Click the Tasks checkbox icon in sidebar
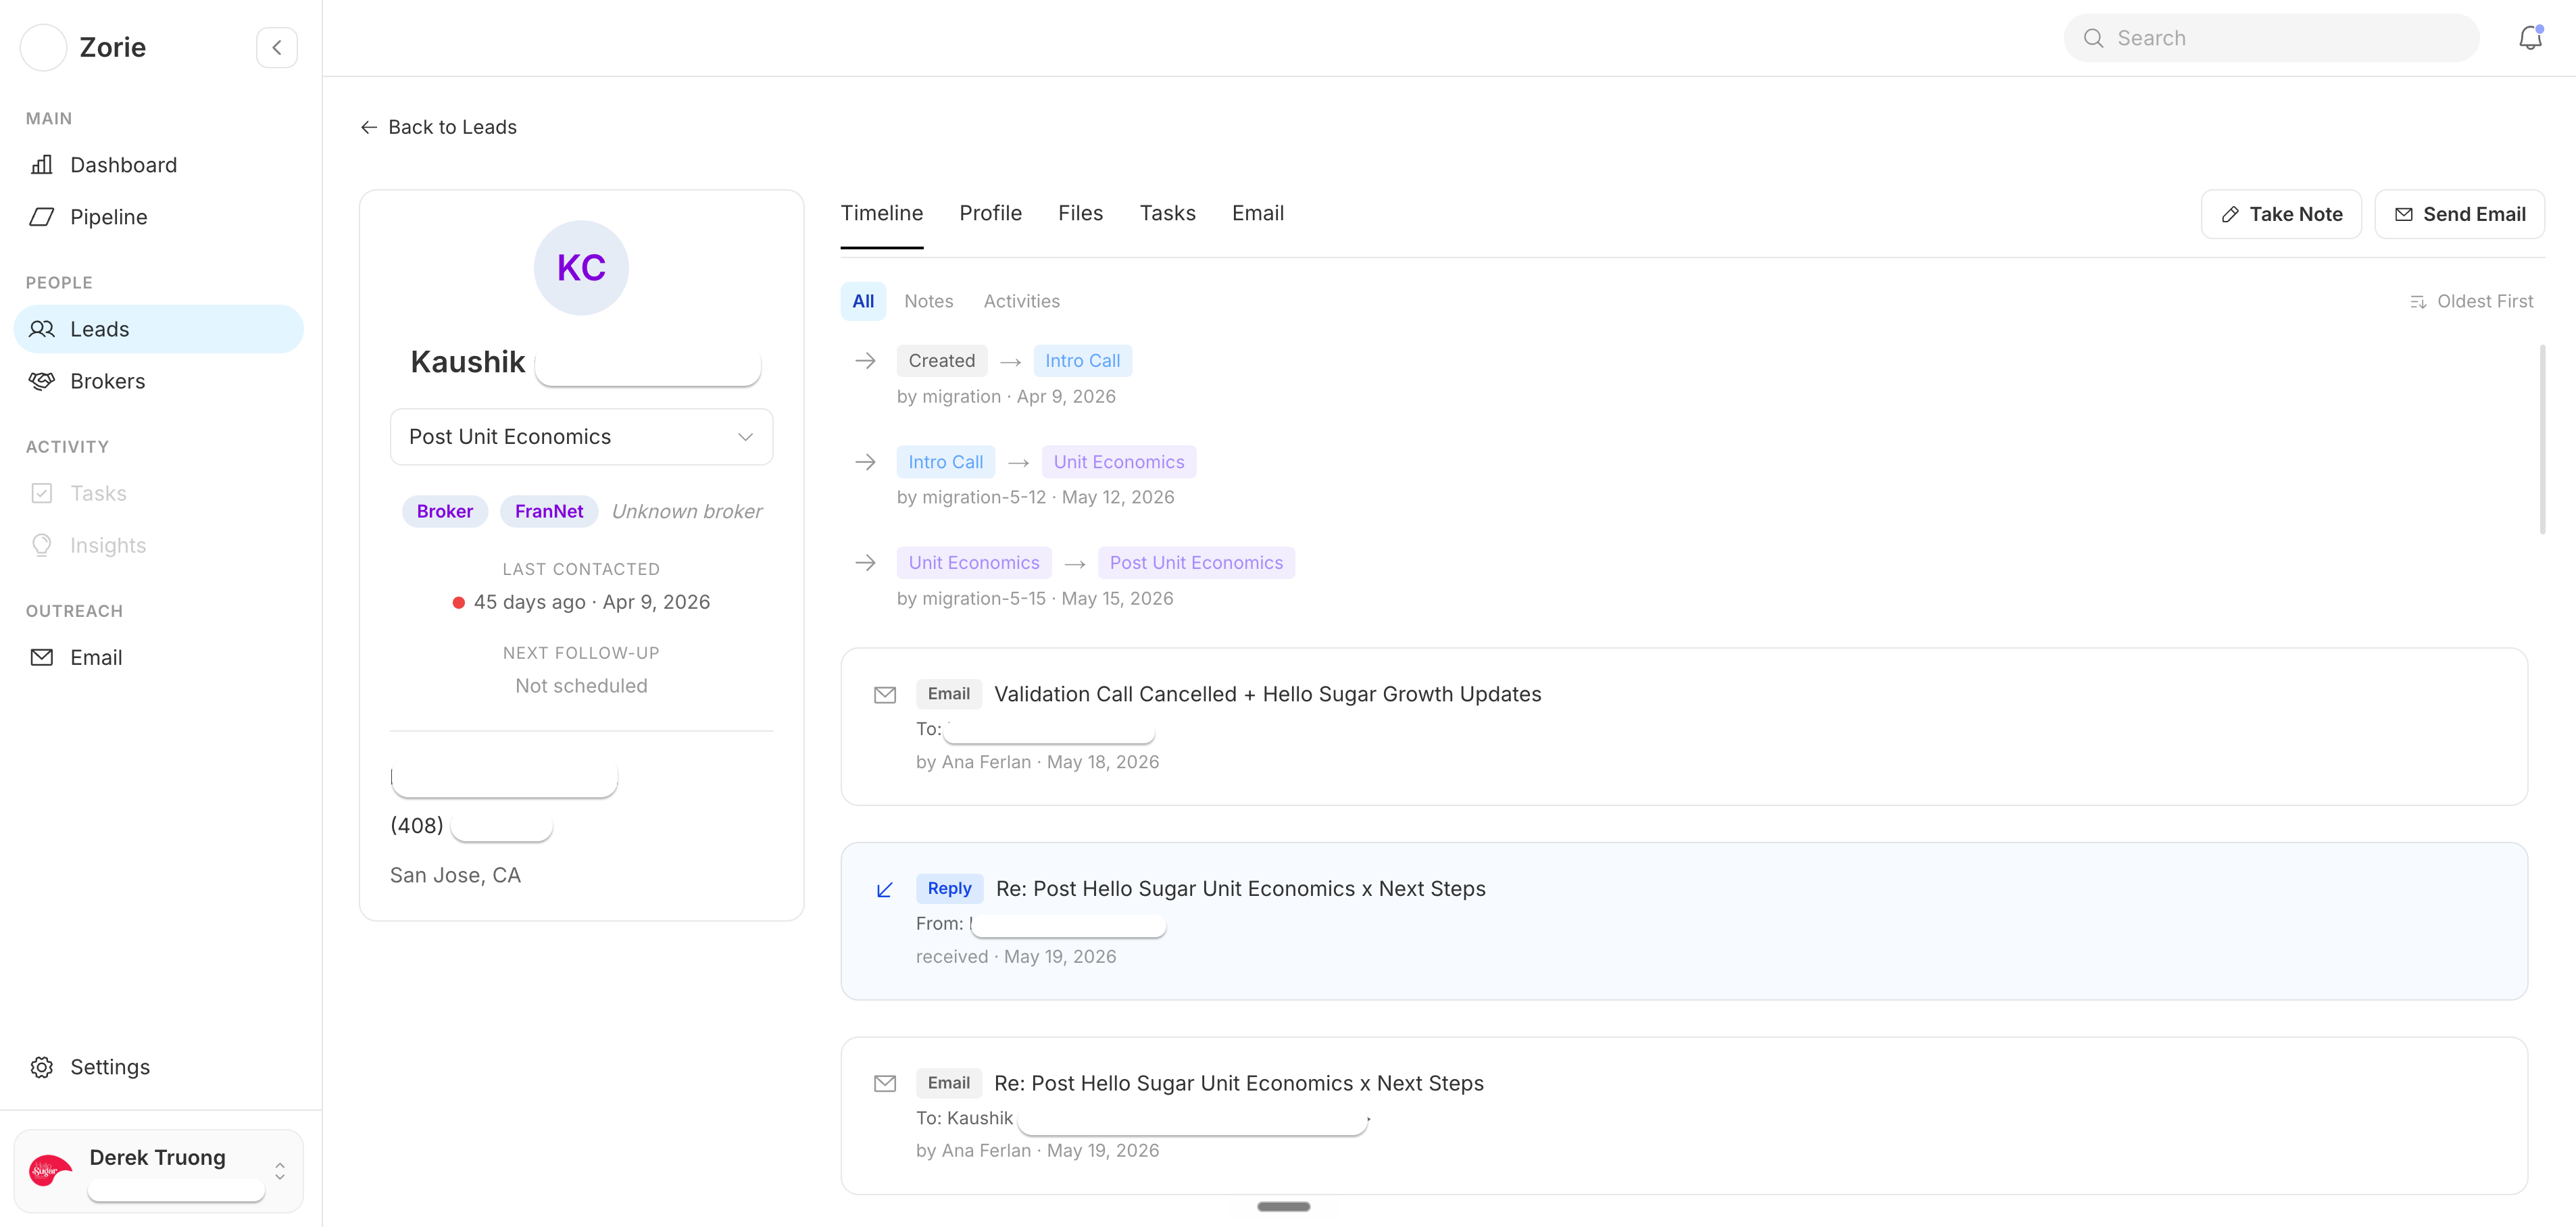The image size is (2576, 1227). (x=42, y=493)
